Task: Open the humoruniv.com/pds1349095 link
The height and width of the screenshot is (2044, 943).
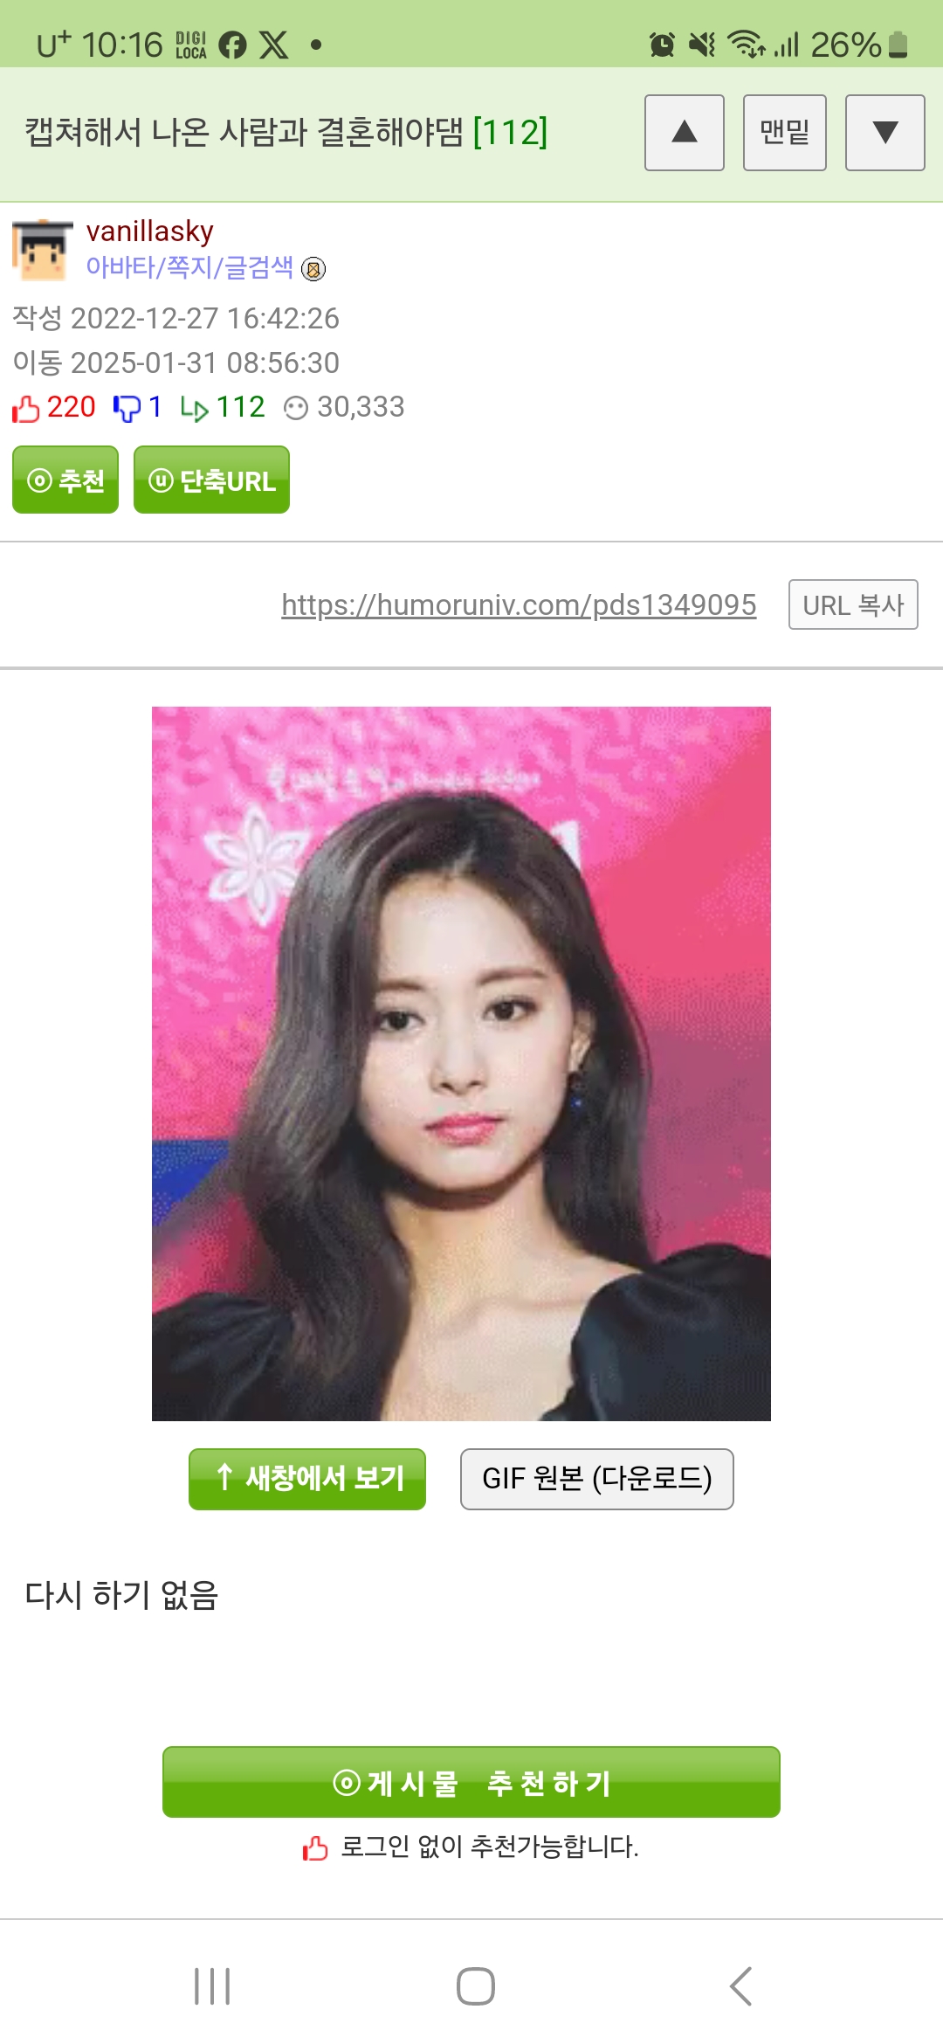Action: [x=519, y=604]
